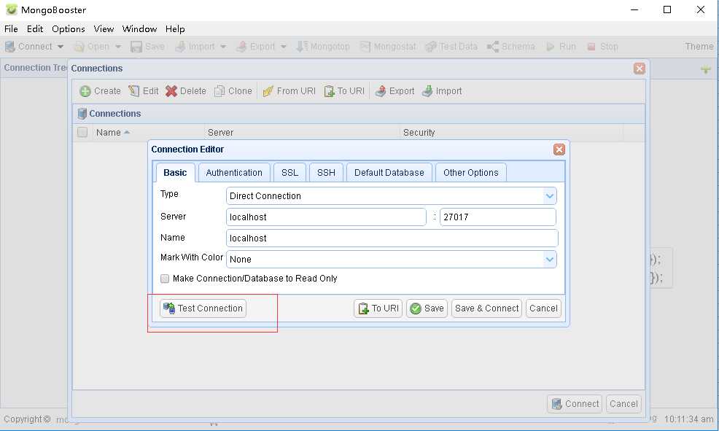This screenshot has height=431, width=719.
Task: Switch to the SSH tab
Action: [x=326, y=172]
